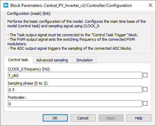Screen dimensions: 156x126
Task: Click the CLOCK_0 frequency input field
Action: pyautogui.click(x=75, y=75)
